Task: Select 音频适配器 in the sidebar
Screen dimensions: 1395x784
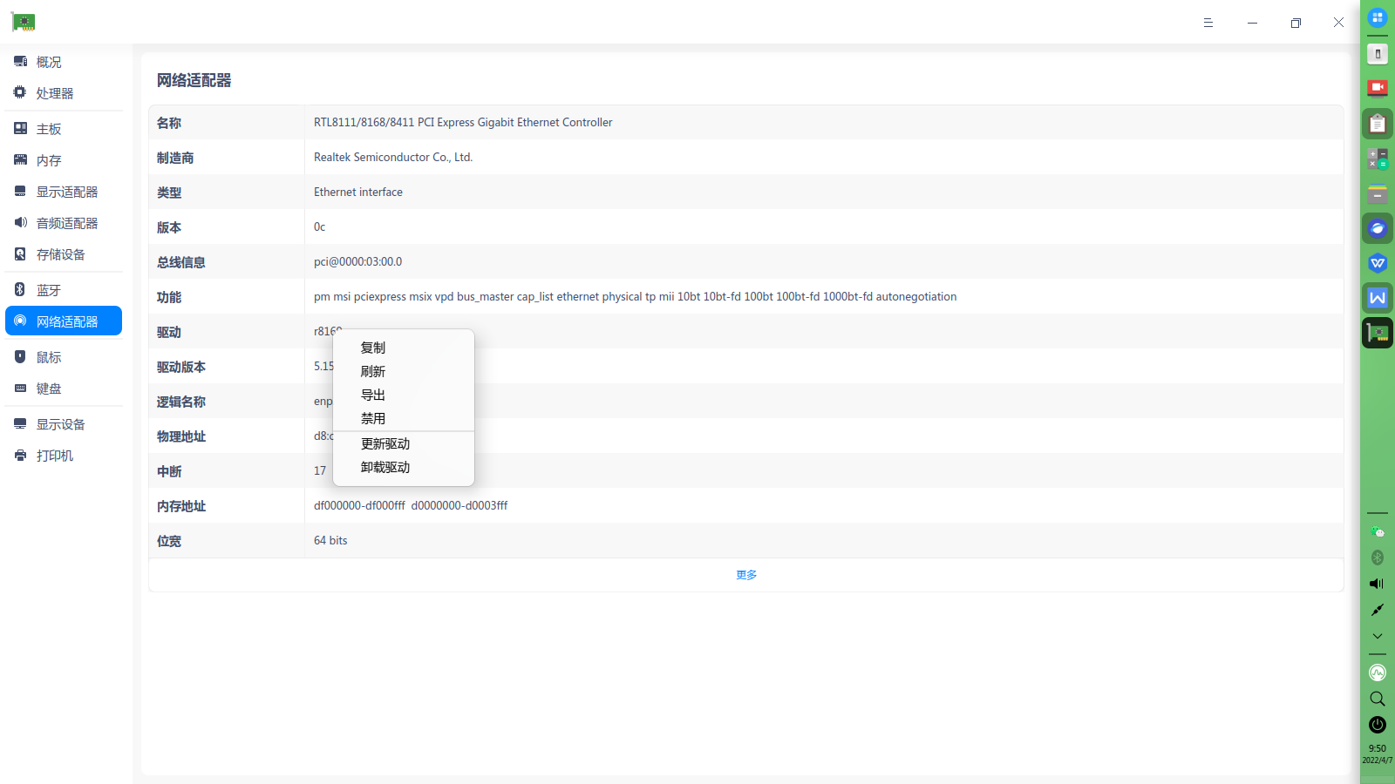Action: (64, 223)
